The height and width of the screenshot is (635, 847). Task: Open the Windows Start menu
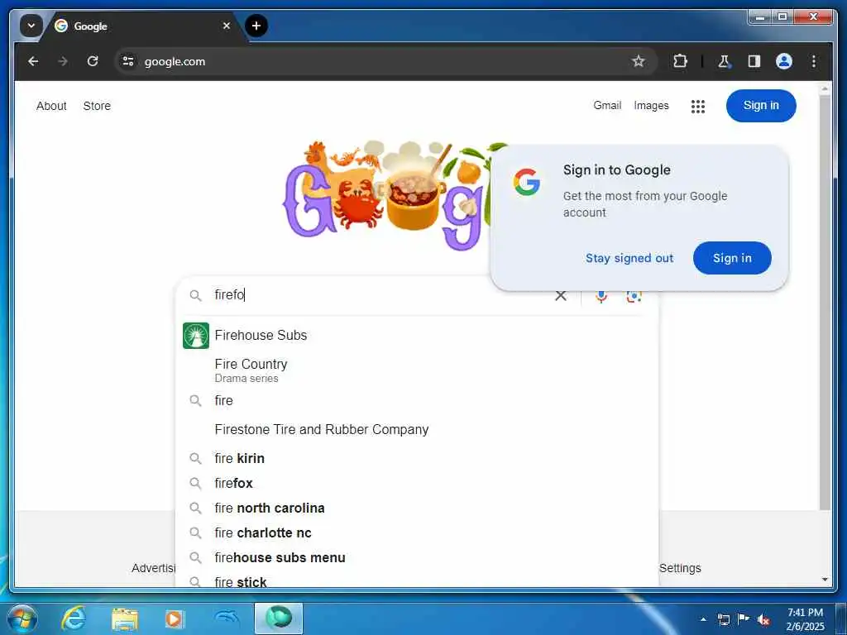22,618
